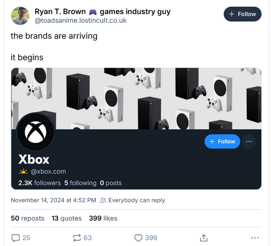
Task: Share post via upload arrow icon
Action: point(203,237)
